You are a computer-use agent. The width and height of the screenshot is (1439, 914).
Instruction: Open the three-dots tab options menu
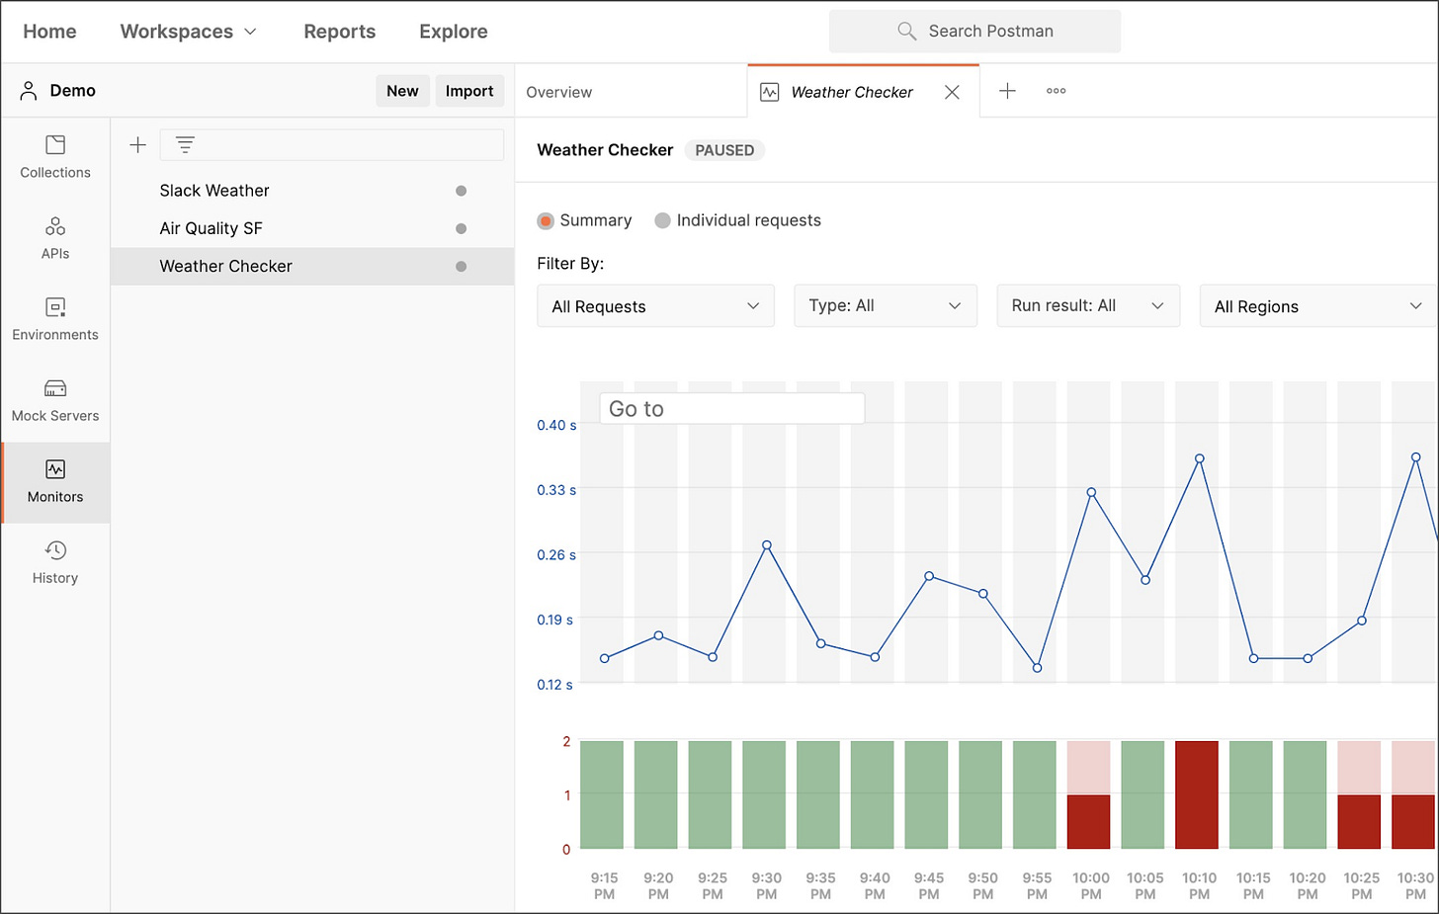coord(1056,91)
